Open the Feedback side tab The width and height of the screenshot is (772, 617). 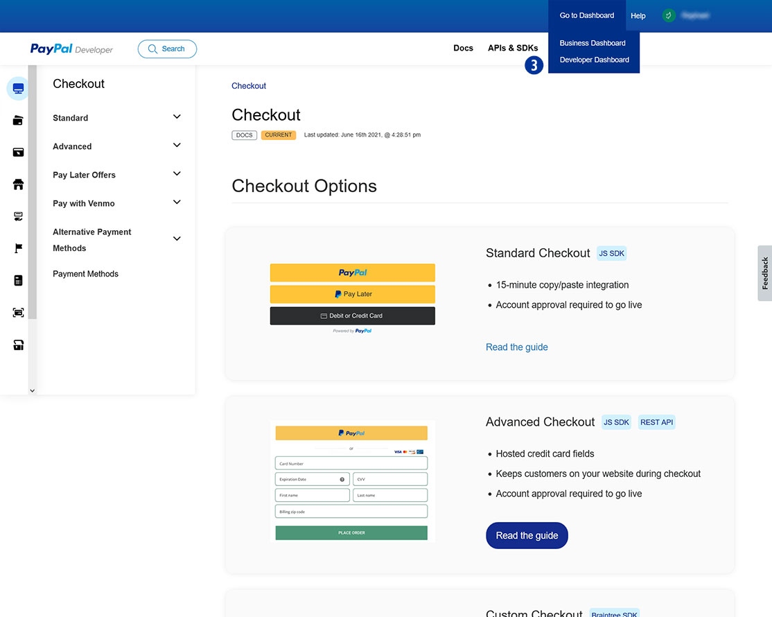point(764,273)
